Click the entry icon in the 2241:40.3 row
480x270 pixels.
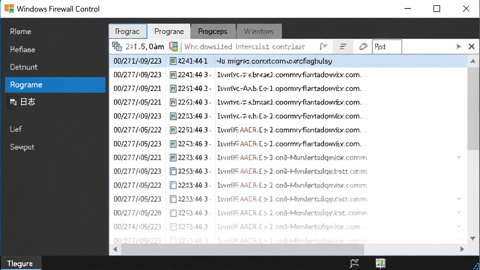(173, 75)
